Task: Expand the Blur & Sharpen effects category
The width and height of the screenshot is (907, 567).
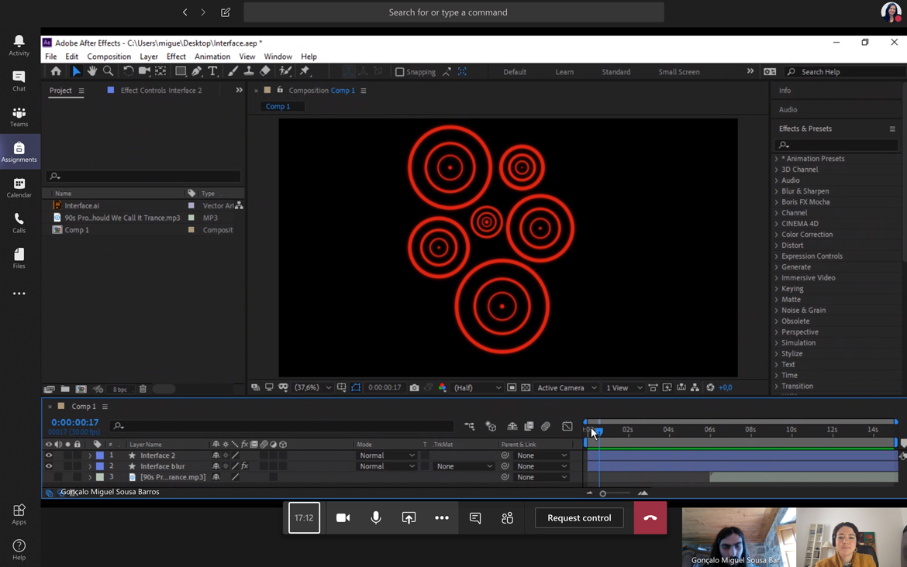Action: pos(777,191)
